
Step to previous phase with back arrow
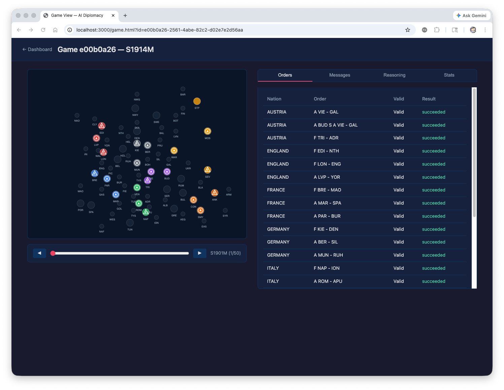point(39,253)
